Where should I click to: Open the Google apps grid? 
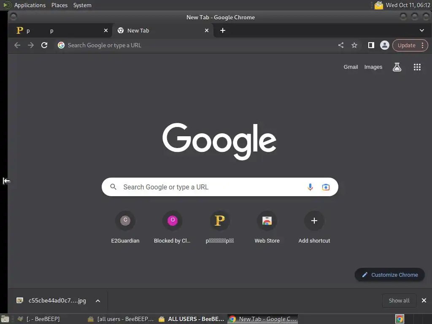[x=417, y=67]
